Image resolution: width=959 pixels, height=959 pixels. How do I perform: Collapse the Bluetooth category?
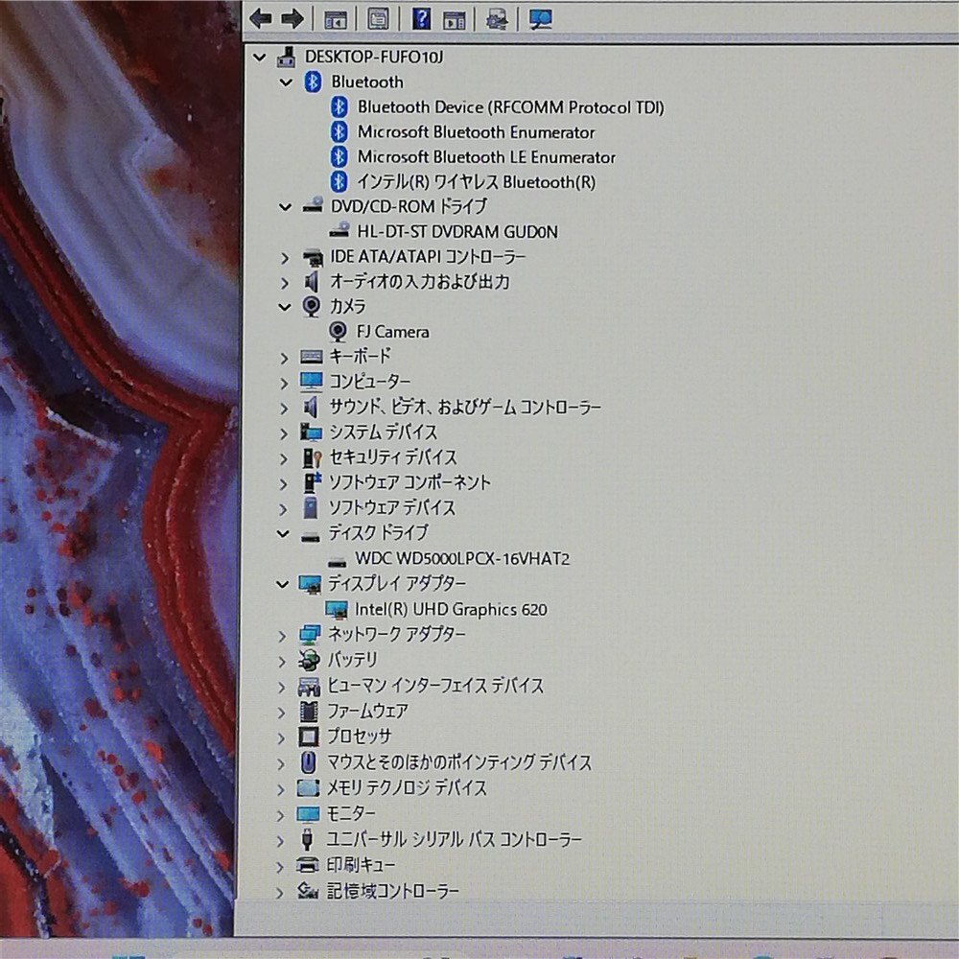tap(286, 82)
